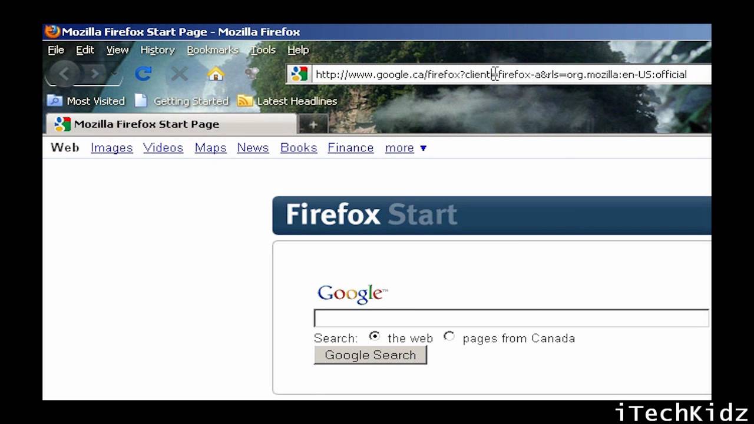Click the Google site icon in address bar
Image resolution: width=754 pixels, height=424 pixels.
[299, 74]
